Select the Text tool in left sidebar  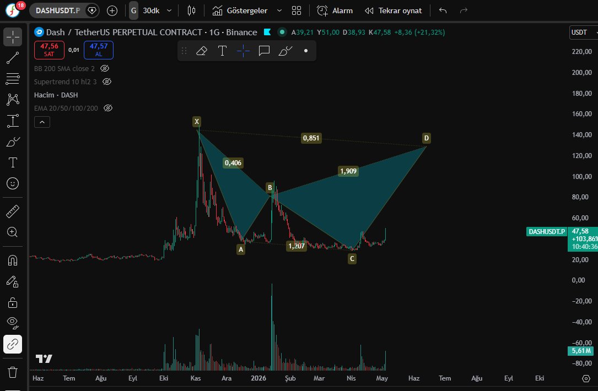13,162
